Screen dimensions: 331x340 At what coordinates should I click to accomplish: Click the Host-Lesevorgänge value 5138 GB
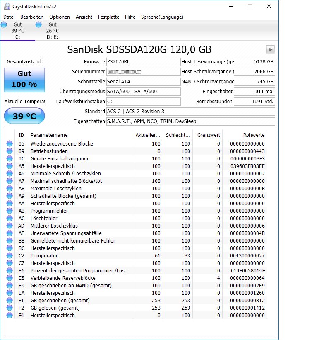point(254,62)
